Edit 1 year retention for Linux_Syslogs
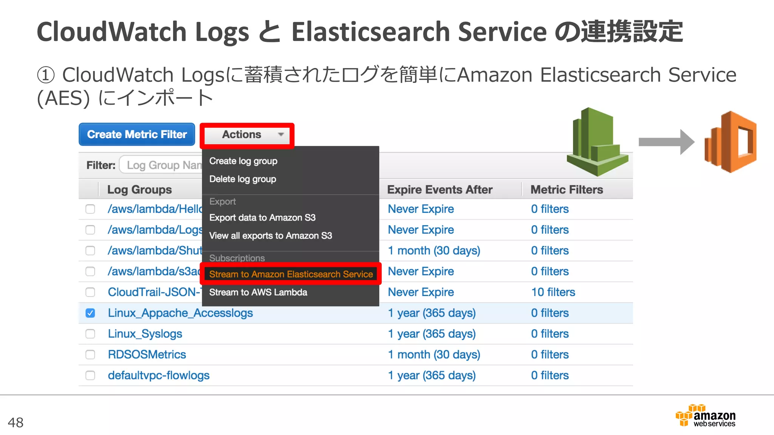Viewport: 774px width, 435px height. [432, 334]
